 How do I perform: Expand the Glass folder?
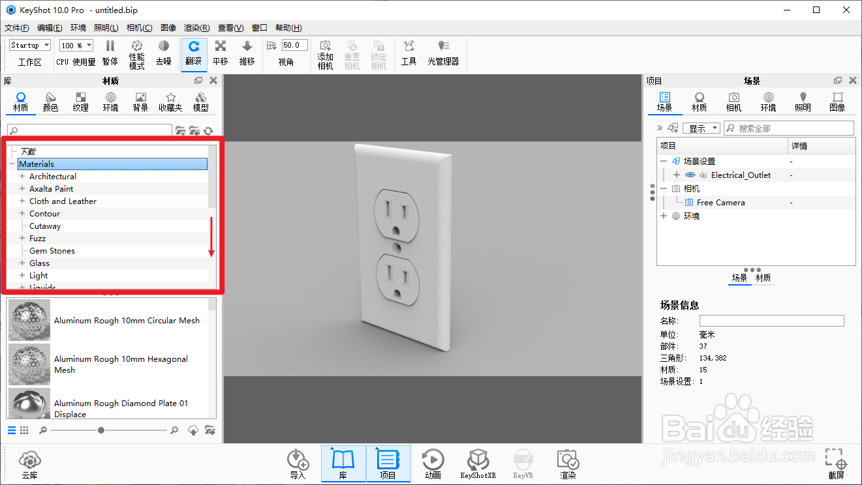pyautogui.click(x=22, y=263)
